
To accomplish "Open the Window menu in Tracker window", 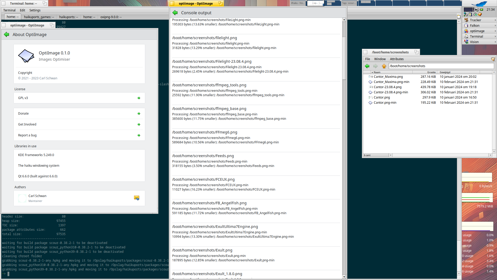I will 380,59.
